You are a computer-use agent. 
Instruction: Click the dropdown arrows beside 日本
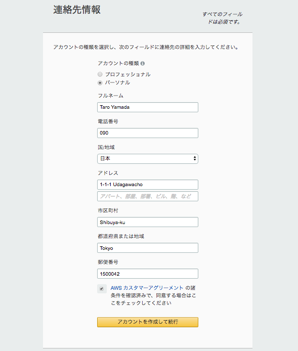pos(195,158)
